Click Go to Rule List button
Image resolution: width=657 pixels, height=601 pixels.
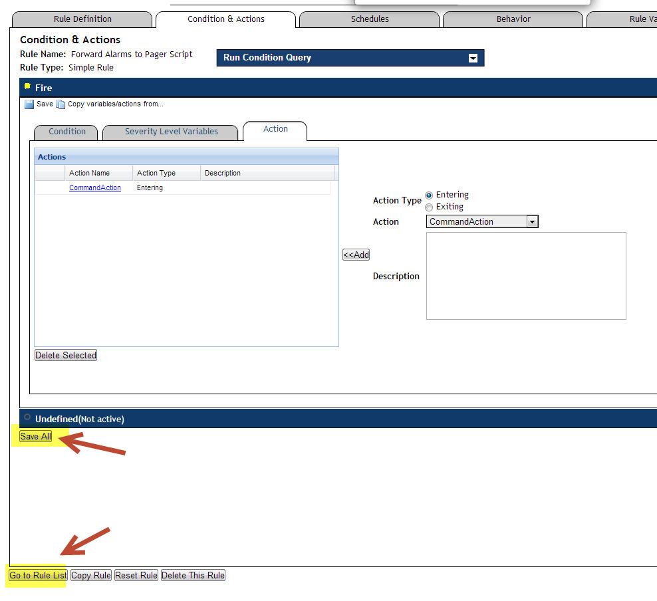coord(38,576)
